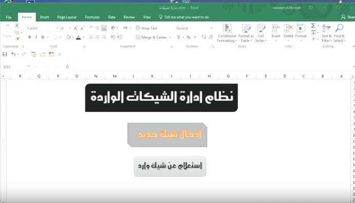This screenshot has width=355, height=203.
Task: Click Merge & Center button
Action: pyautogui.click(x=151, y=37)
